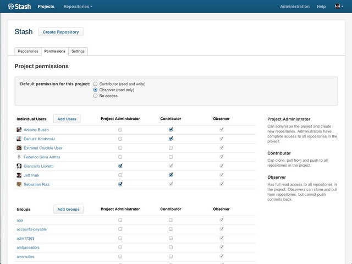Open Antoine Busch user link
Screen dimensions: 352x264
click(36, 130)
